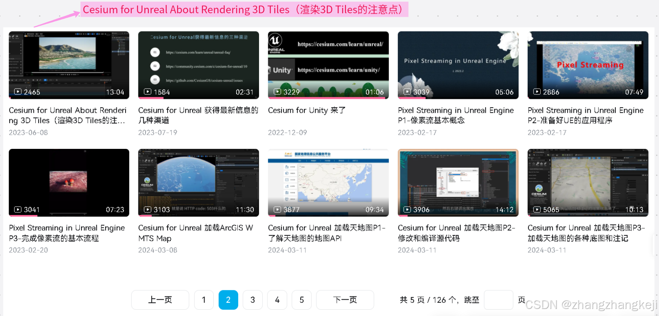The width and height of the screenshot is (659, 316).
Task: Click play count icon beside 3906
Action: [407, 210]
